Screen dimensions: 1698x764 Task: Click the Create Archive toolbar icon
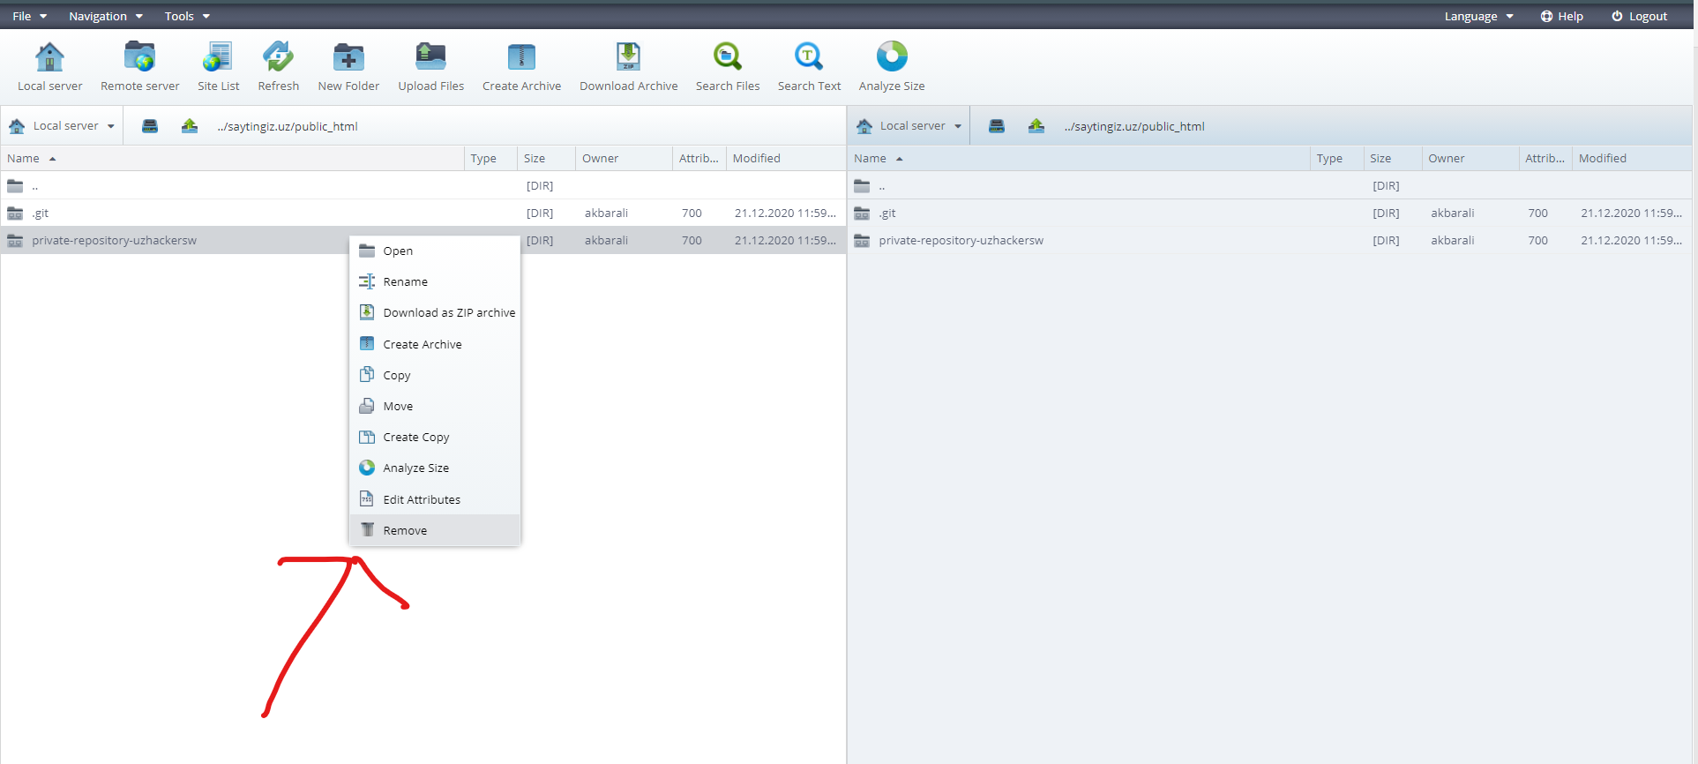tap(521, 57)
